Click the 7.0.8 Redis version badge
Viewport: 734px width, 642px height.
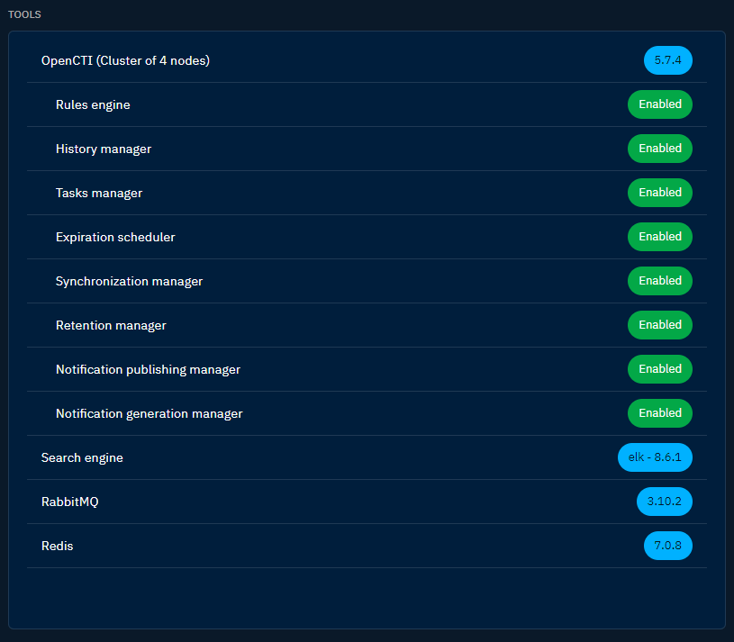[668, 546]
